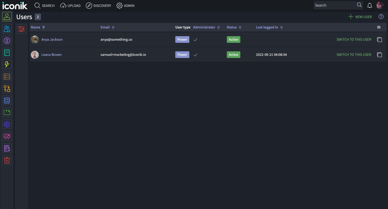The image size is (388, 209).
Task: Click the notifications bell icon
Action: tap(369, 5)
